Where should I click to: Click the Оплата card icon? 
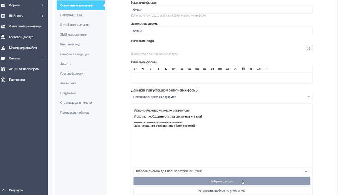3,59
